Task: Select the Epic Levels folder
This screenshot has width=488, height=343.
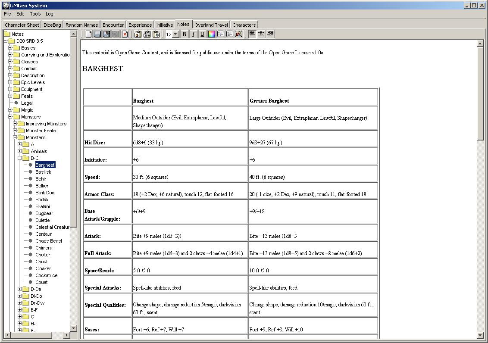Action: tap(33, 82)
